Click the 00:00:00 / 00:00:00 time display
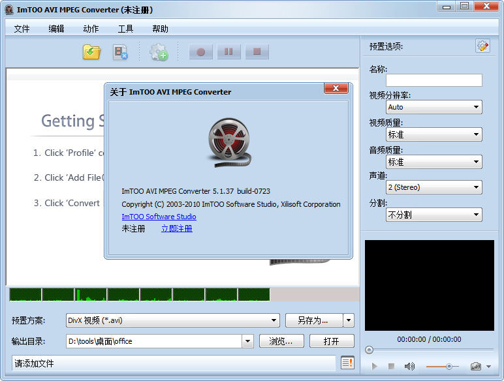The width and height of the screenshot is (504, 381). pyautogui.click(x=429, y=339)
